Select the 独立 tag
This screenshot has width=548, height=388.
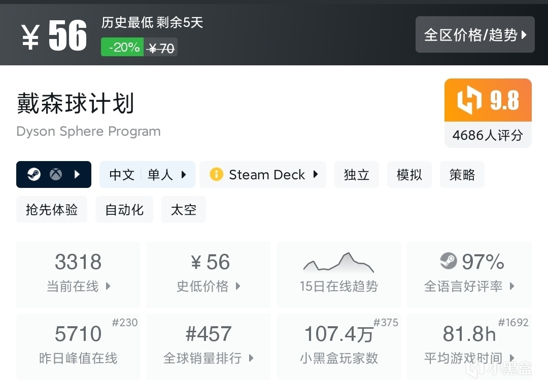point(356,175)
